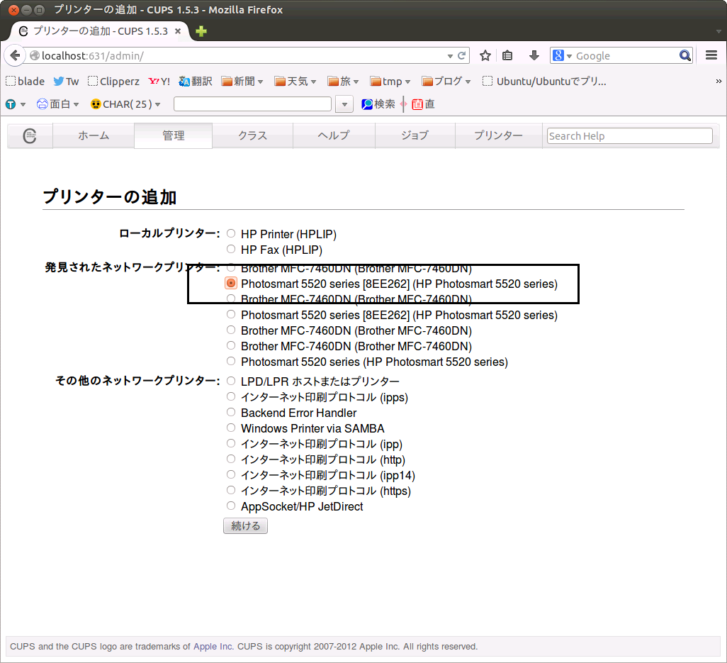Open the downloads arrow icon
Screen dimensions: 727x663
534,56
